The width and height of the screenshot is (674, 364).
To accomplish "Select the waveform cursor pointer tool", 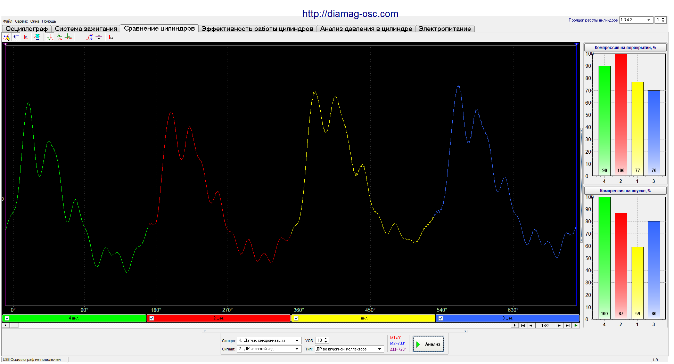I will (x=7, y=37).
